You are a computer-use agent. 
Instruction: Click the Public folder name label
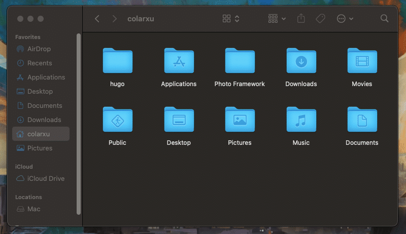pos(117,142)
